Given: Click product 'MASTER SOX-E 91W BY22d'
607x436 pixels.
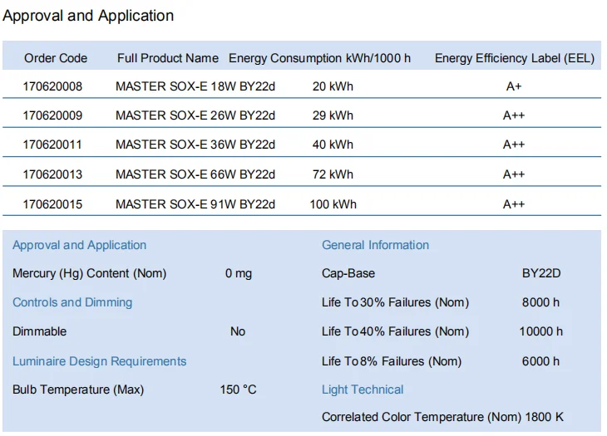Looking at the screenshot, I should 195,204.
